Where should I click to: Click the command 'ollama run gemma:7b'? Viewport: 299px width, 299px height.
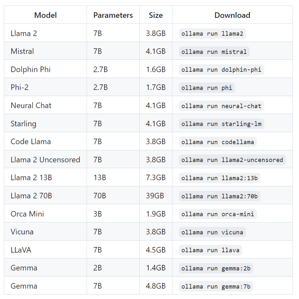coord(216,286)
